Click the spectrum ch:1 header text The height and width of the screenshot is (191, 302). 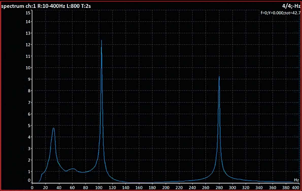(46, 6)
